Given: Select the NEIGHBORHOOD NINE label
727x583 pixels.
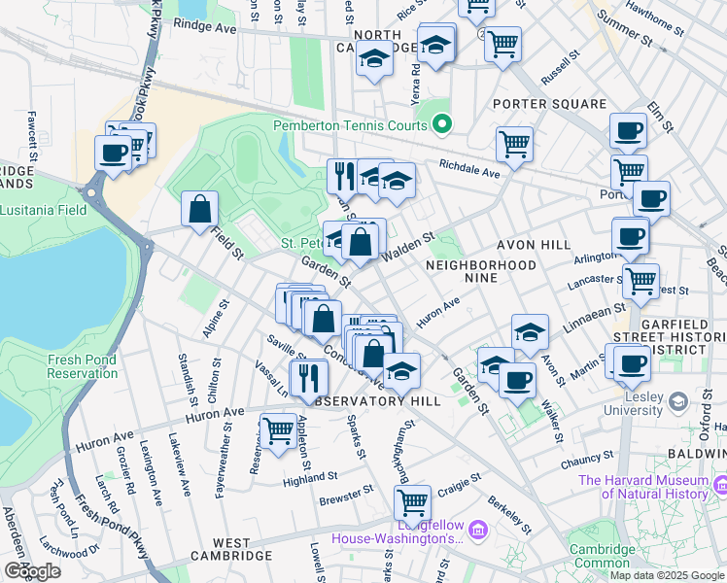Looking at the screenshot, I should (x=481, y=271).
